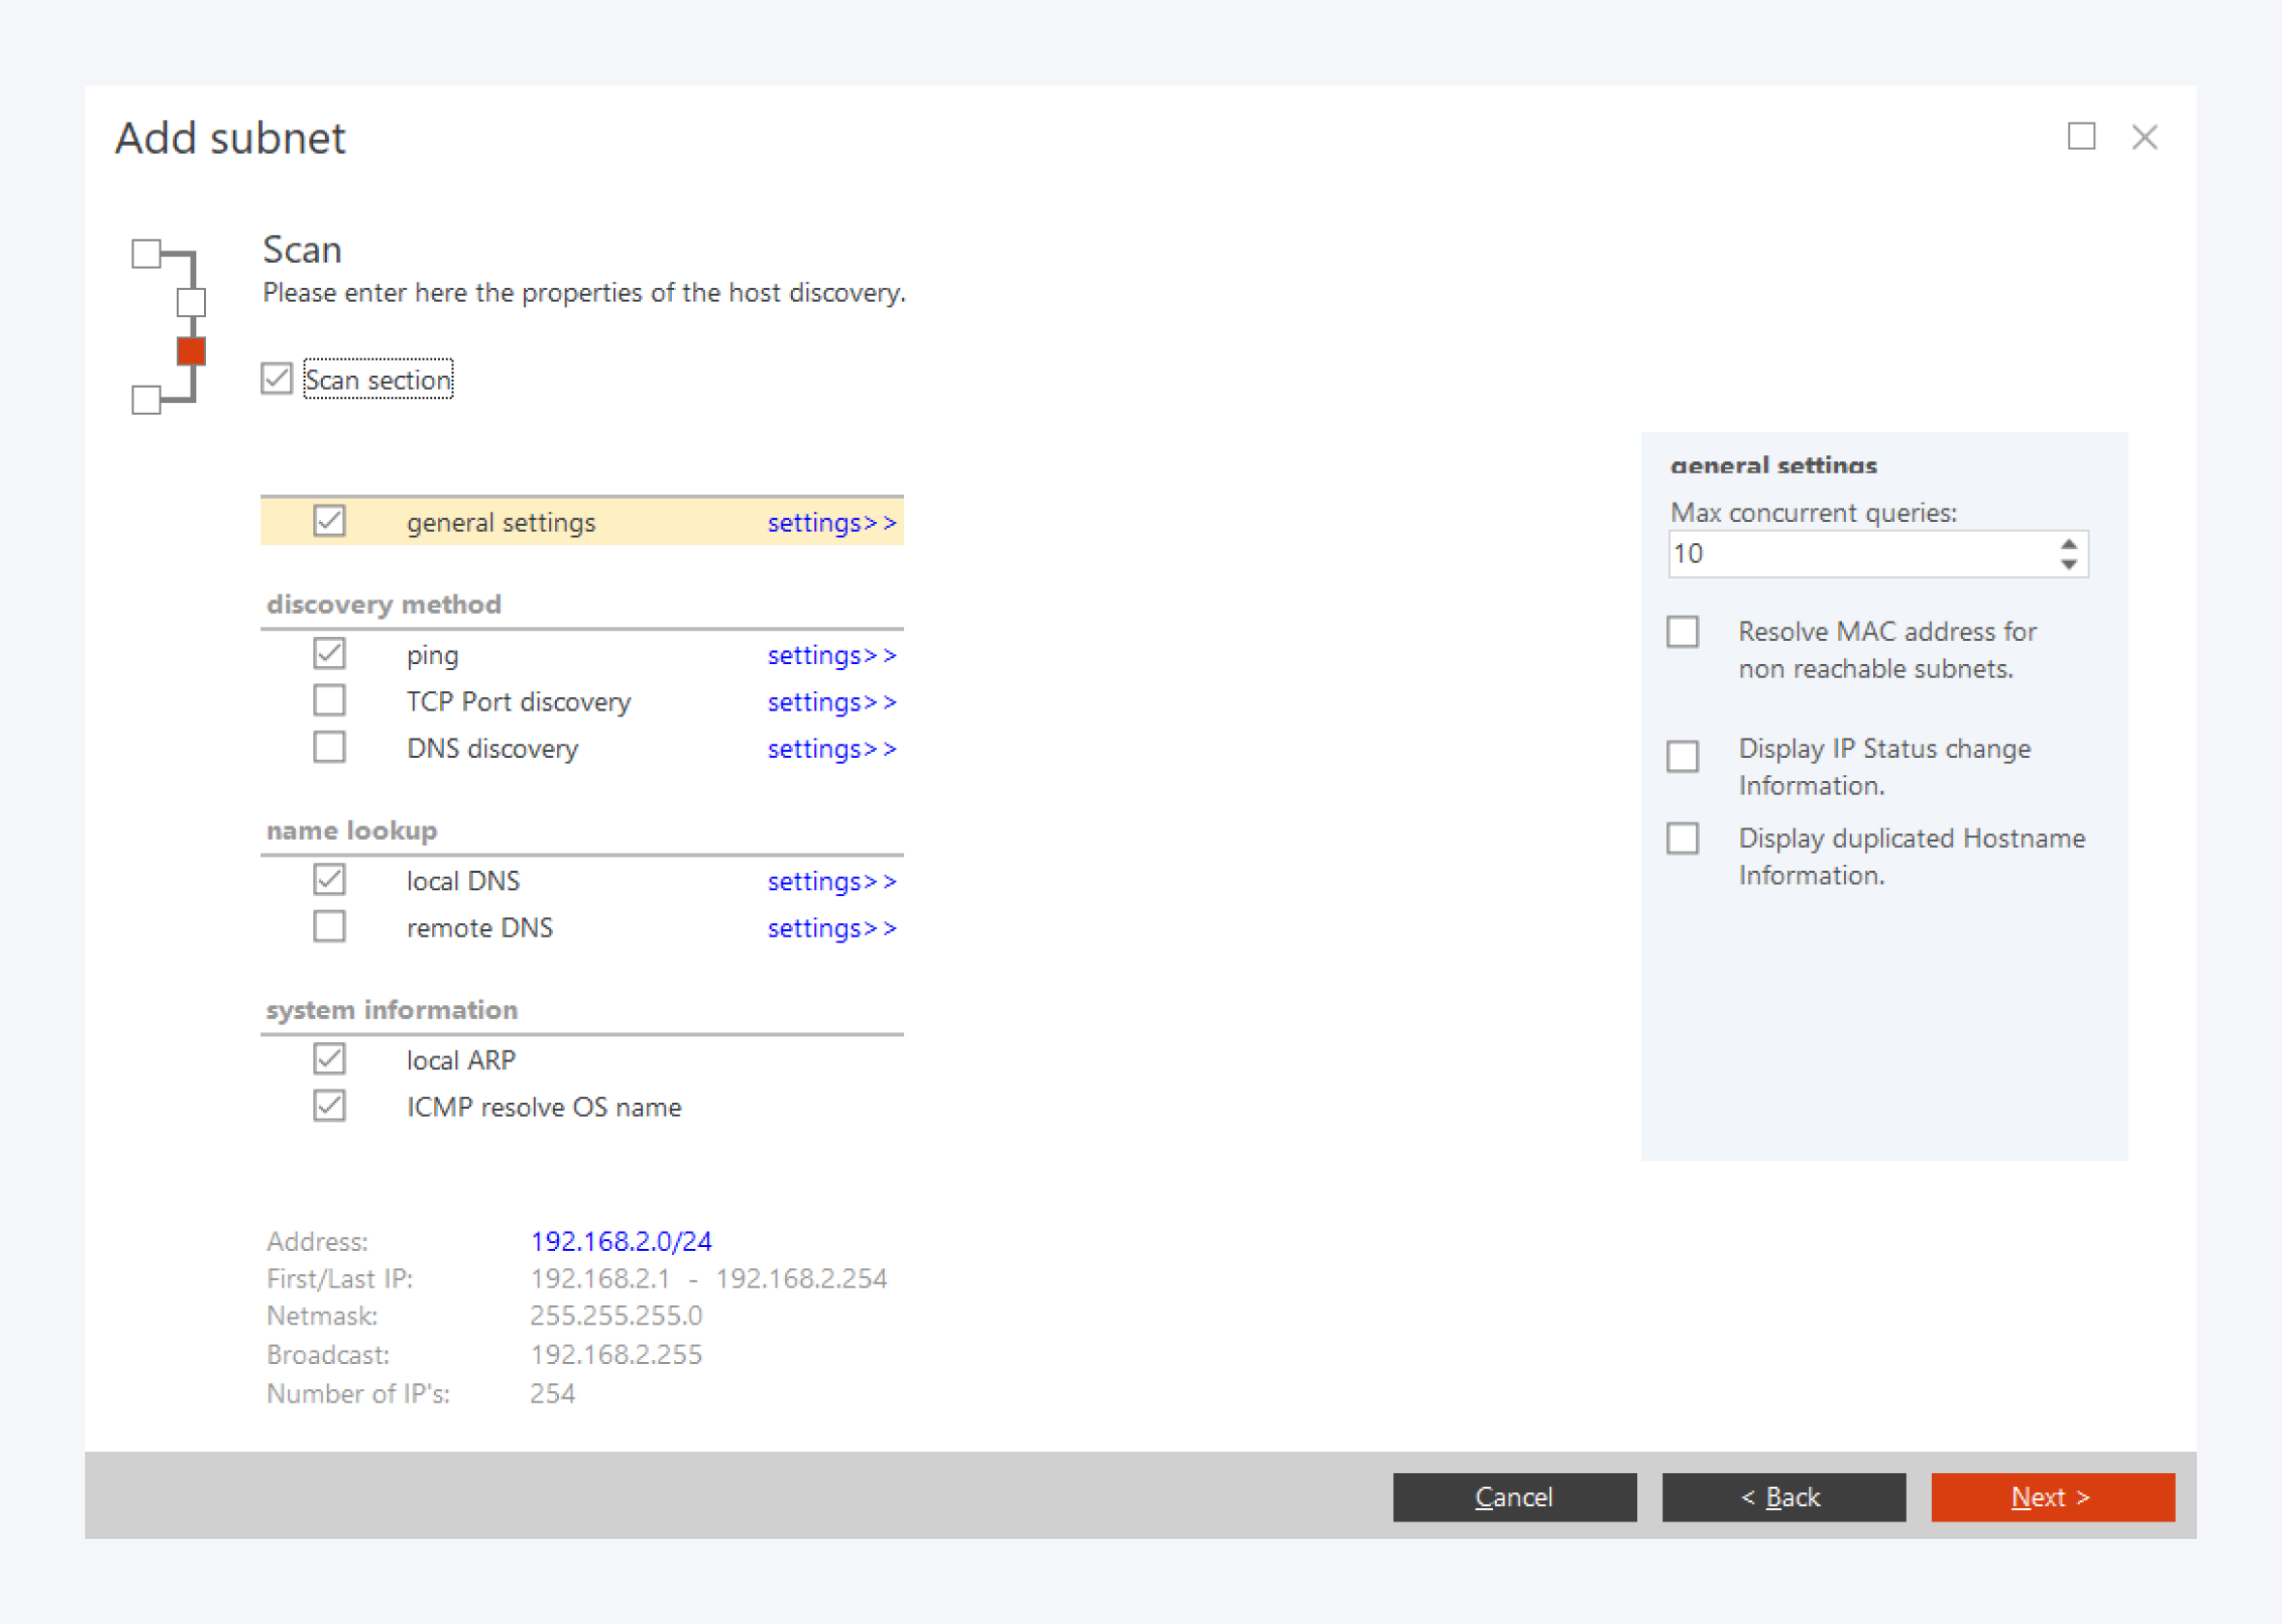This screenshot has height=1624, width=2282.
Task: Uncheck the ping discovery method
Action: (329, 654)
